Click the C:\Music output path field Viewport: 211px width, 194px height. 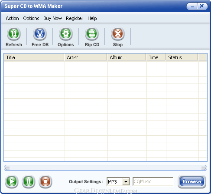(x=153, y=181)
